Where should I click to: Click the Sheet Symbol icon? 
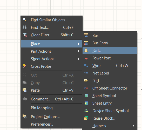[86, 95]
